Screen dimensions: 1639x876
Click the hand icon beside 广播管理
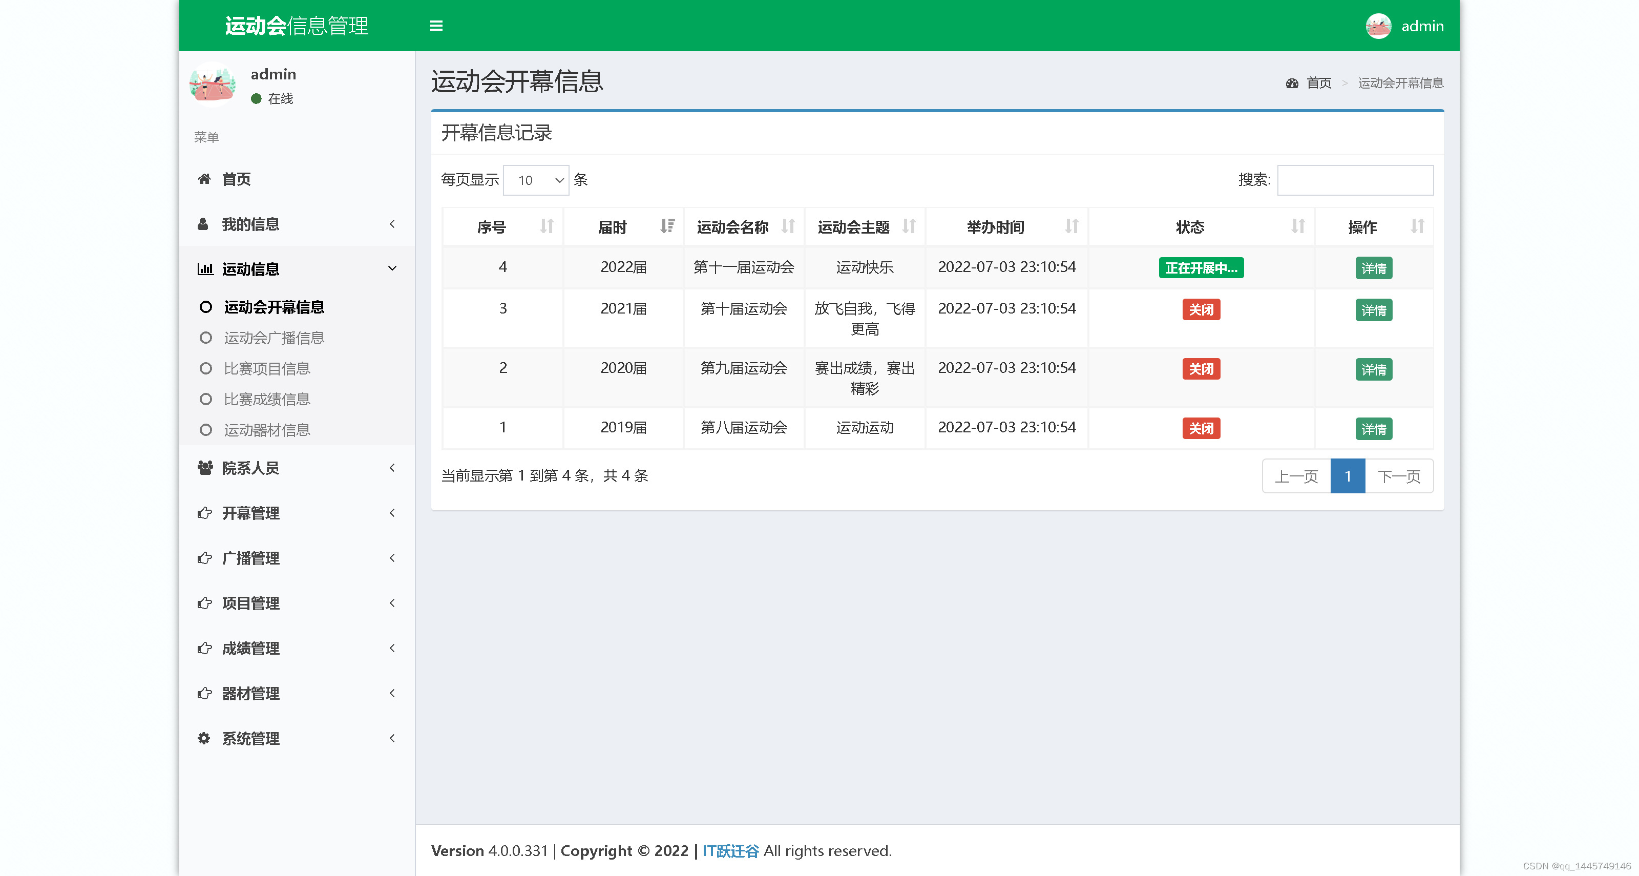(204, 558)
